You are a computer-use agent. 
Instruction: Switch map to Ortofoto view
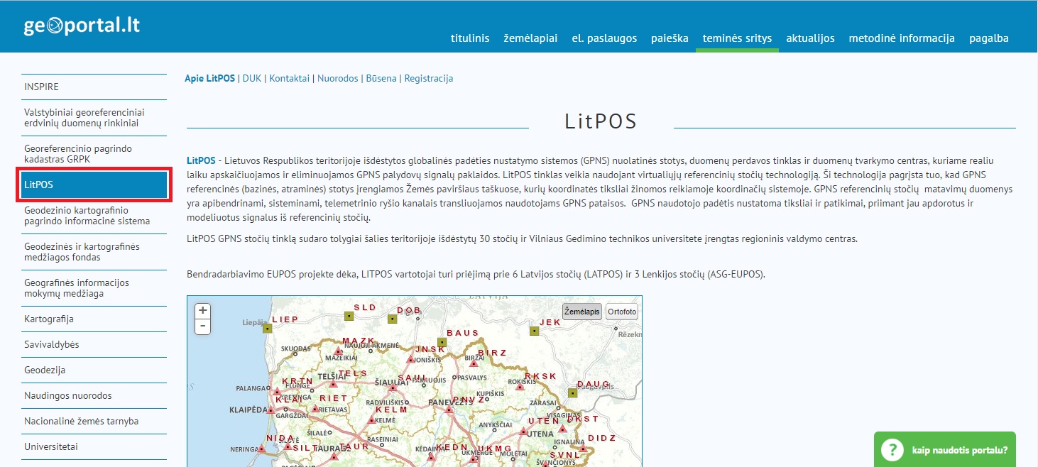coord(622,312)
